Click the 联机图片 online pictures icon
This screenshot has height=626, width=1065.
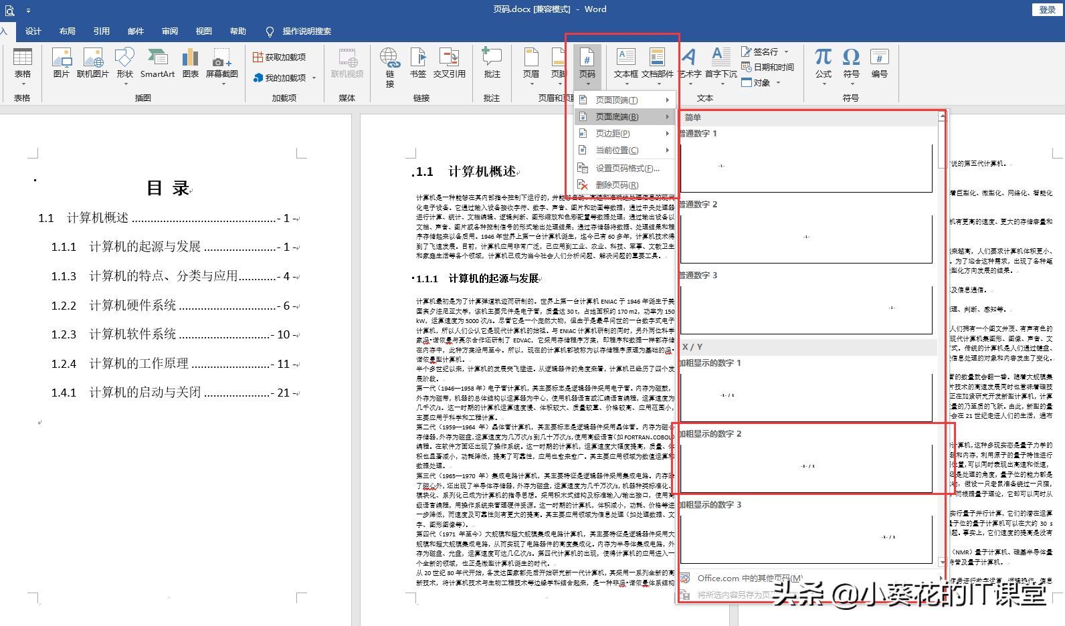click(92, 64)
